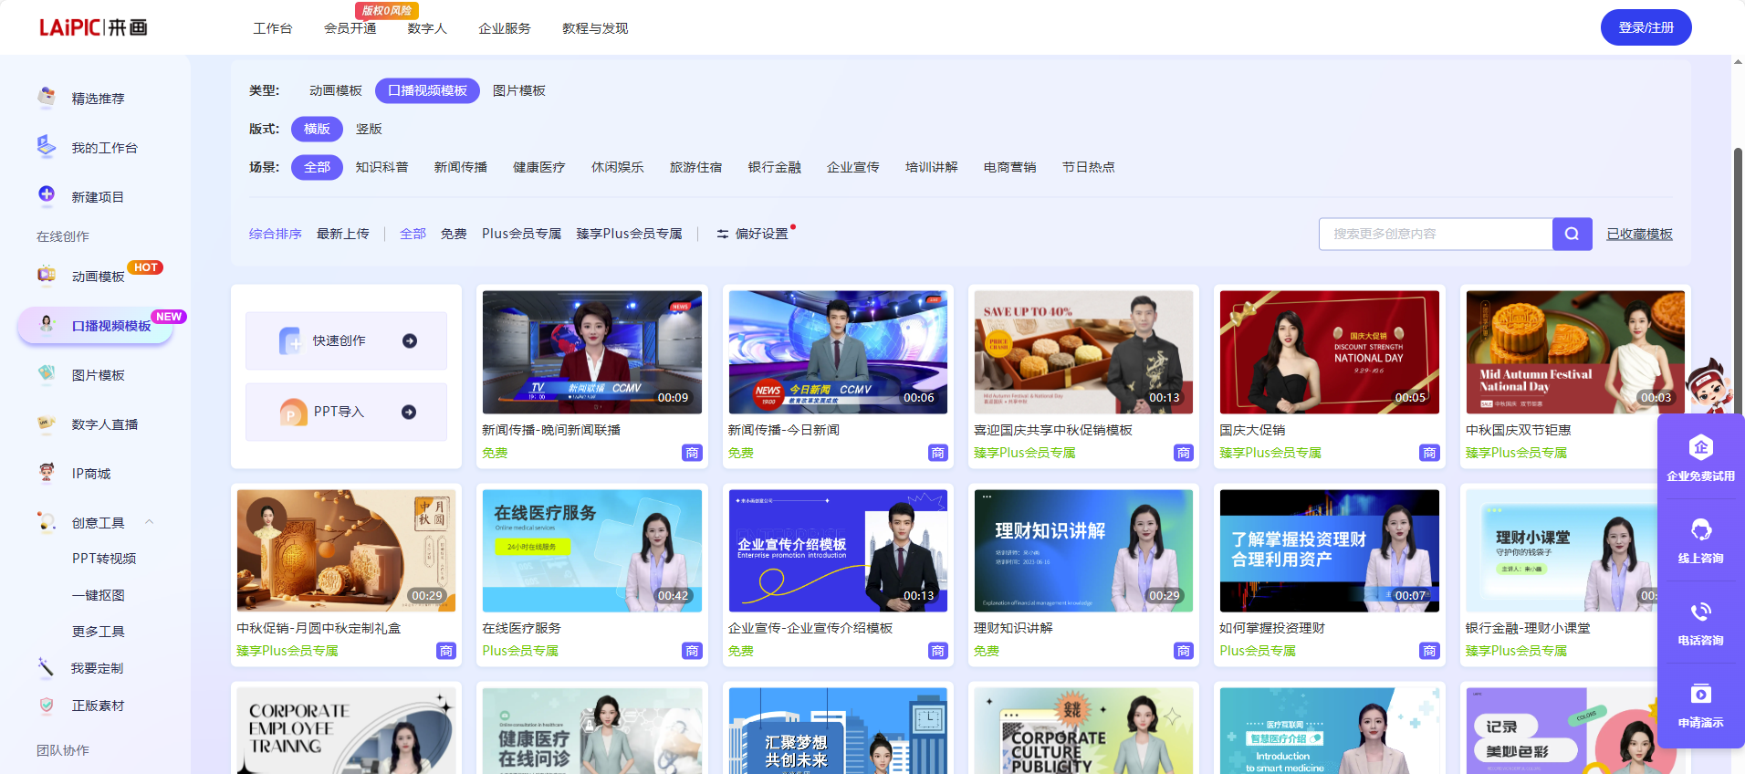The height and width of the screenshot is (774, 1745).
Task: Open IP商城 sidebar icon
Action: pos(47,472)
